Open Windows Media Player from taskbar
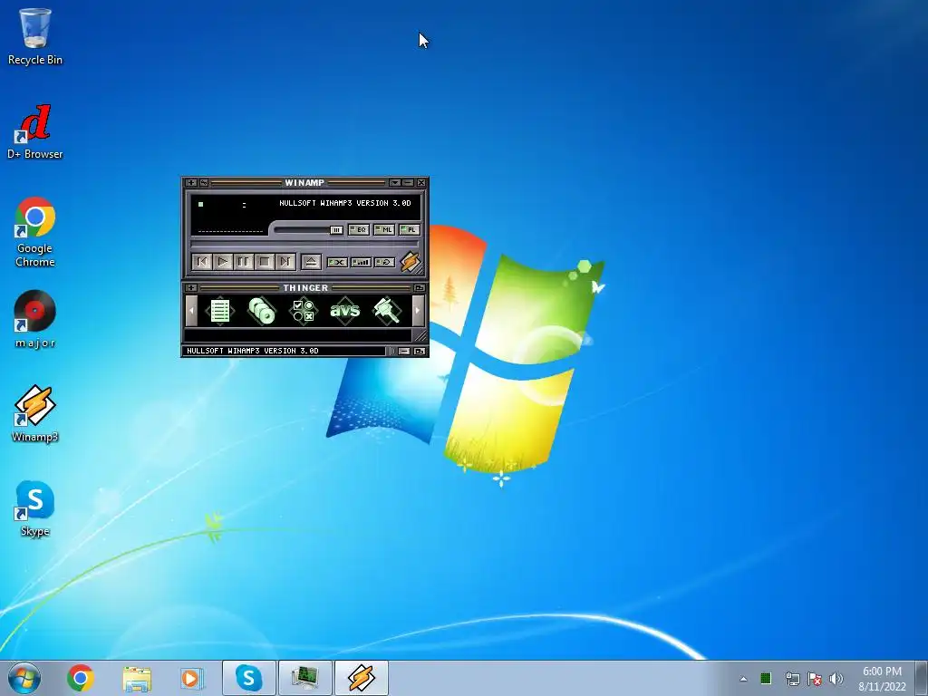The height and width of the screenshot is (696, 928). (192, 678)
